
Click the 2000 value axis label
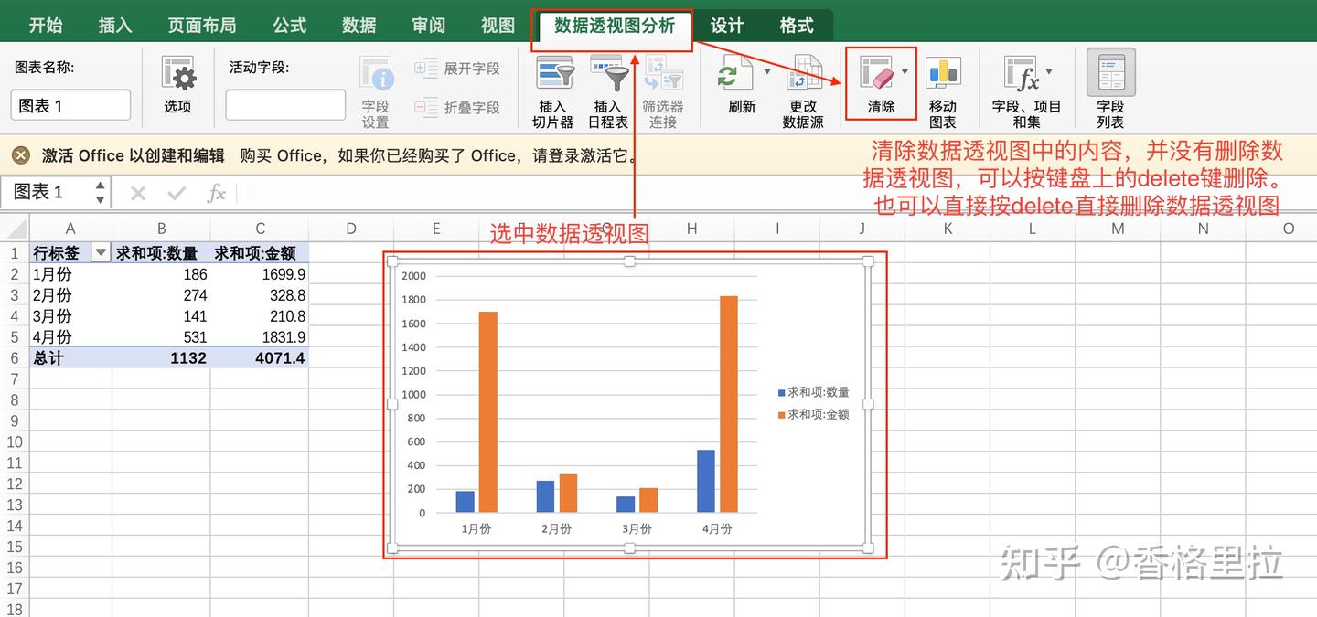point(414,276)
